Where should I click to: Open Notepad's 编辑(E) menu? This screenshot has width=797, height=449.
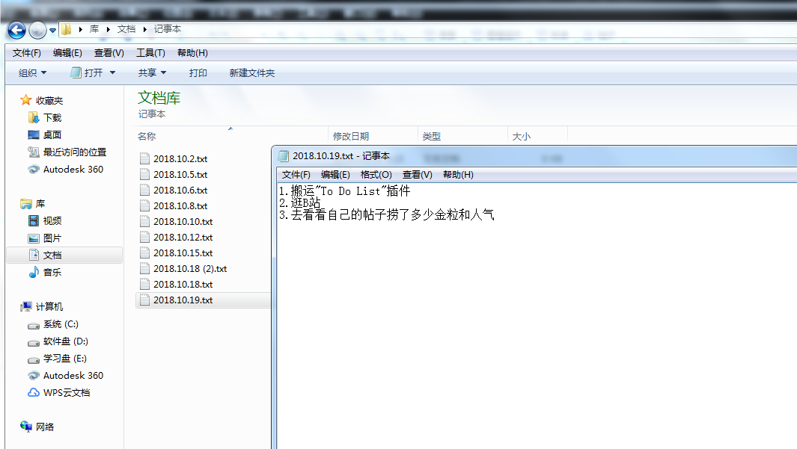(x=335, y=175)
